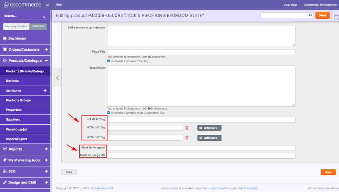Focus the HTML H2 Tag field
The height and width of the screenshot is (192, 339).
point(145,128)
